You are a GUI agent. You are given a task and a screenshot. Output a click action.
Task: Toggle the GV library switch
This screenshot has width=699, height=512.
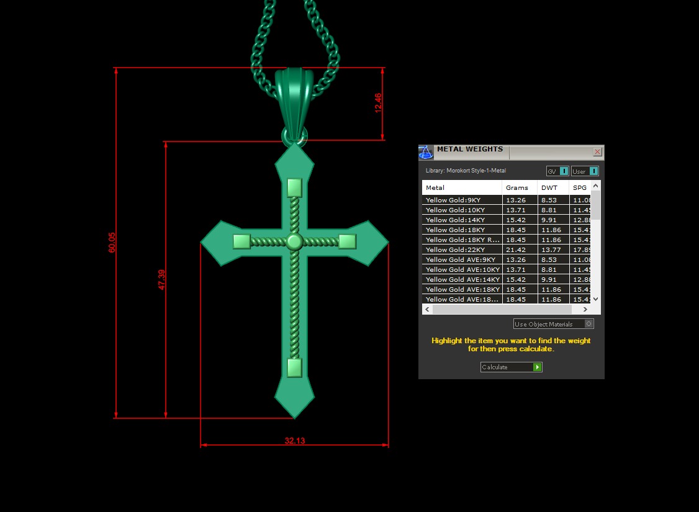point(557,171)
